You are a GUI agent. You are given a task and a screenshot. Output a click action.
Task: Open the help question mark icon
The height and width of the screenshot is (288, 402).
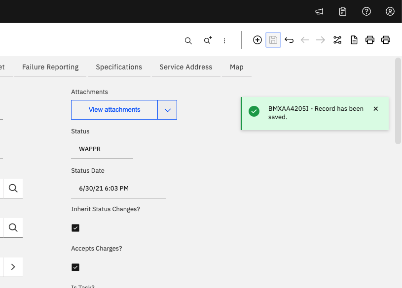(366, 11)
